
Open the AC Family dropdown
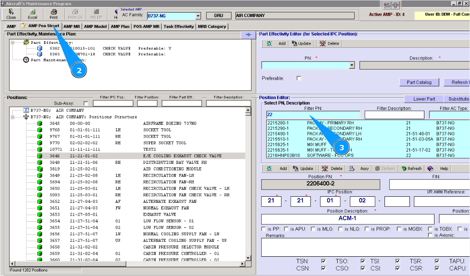pos(198,16)
